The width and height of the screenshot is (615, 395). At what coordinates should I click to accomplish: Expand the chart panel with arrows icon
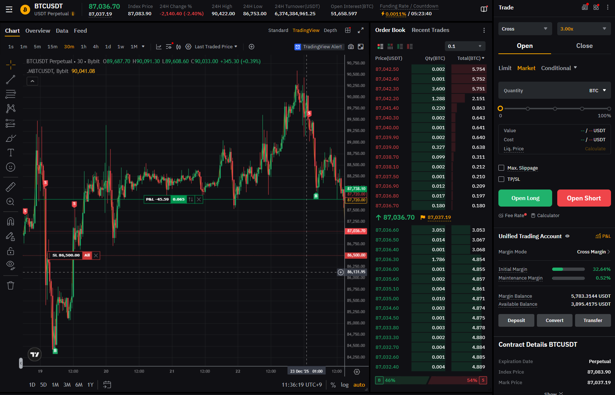pos(361,30)
